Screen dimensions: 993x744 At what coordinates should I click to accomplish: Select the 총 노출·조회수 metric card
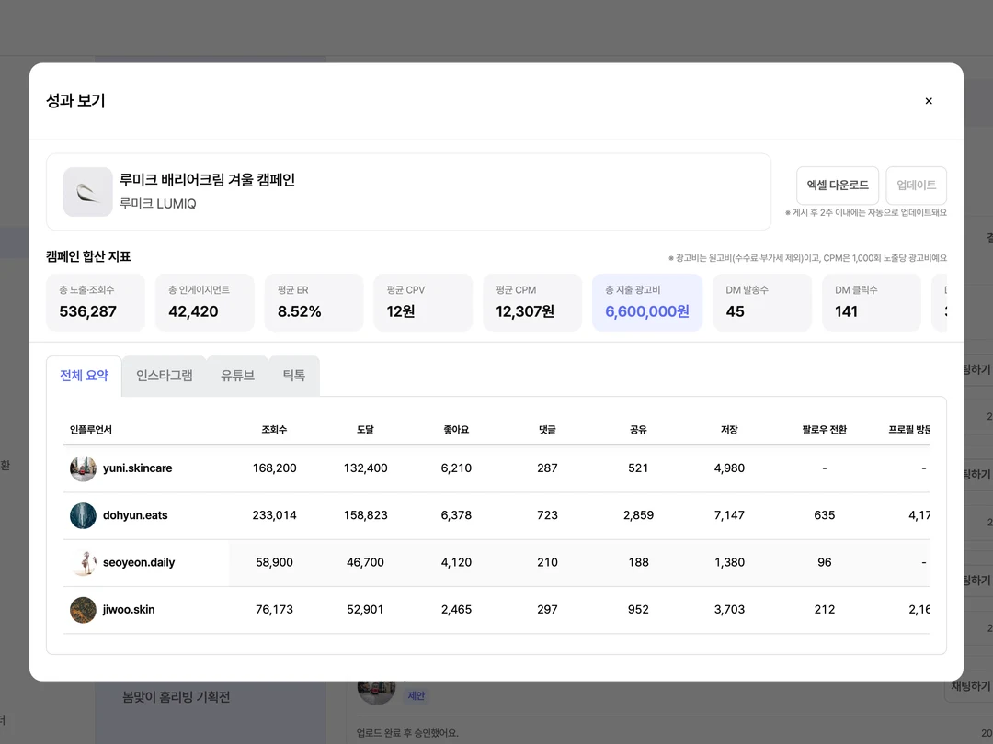pos(96,302)
